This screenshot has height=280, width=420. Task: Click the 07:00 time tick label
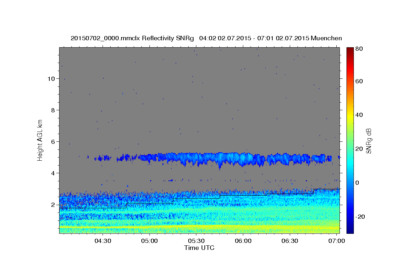click(337, 241)
